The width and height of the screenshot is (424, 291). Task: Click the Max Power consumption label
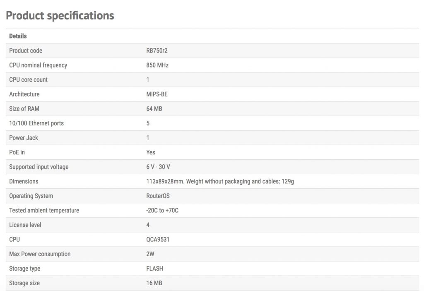(x=40, y=254)
